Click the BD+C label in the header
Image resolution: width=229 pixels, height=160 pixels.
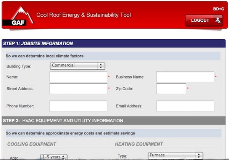[x=218, y=9]
